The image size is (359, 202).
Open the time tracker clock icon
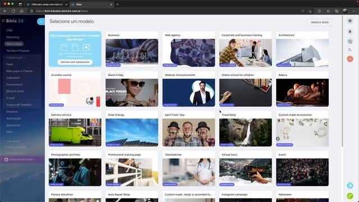coord(350,42)
